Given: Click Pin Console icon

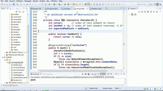Looking at the screenshot, I should coord(108,74).
